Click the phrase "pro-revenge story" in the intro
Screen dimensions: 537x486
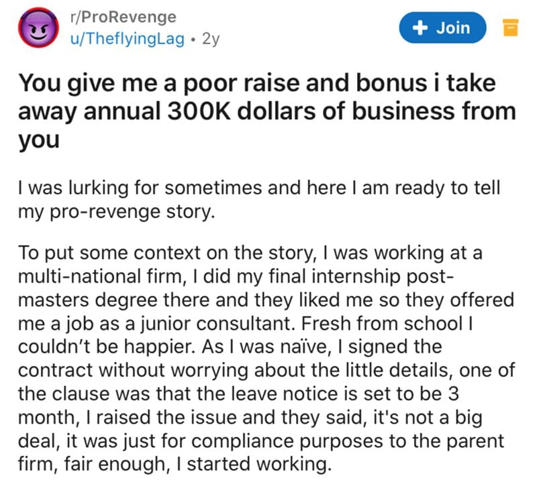[132, 211]
